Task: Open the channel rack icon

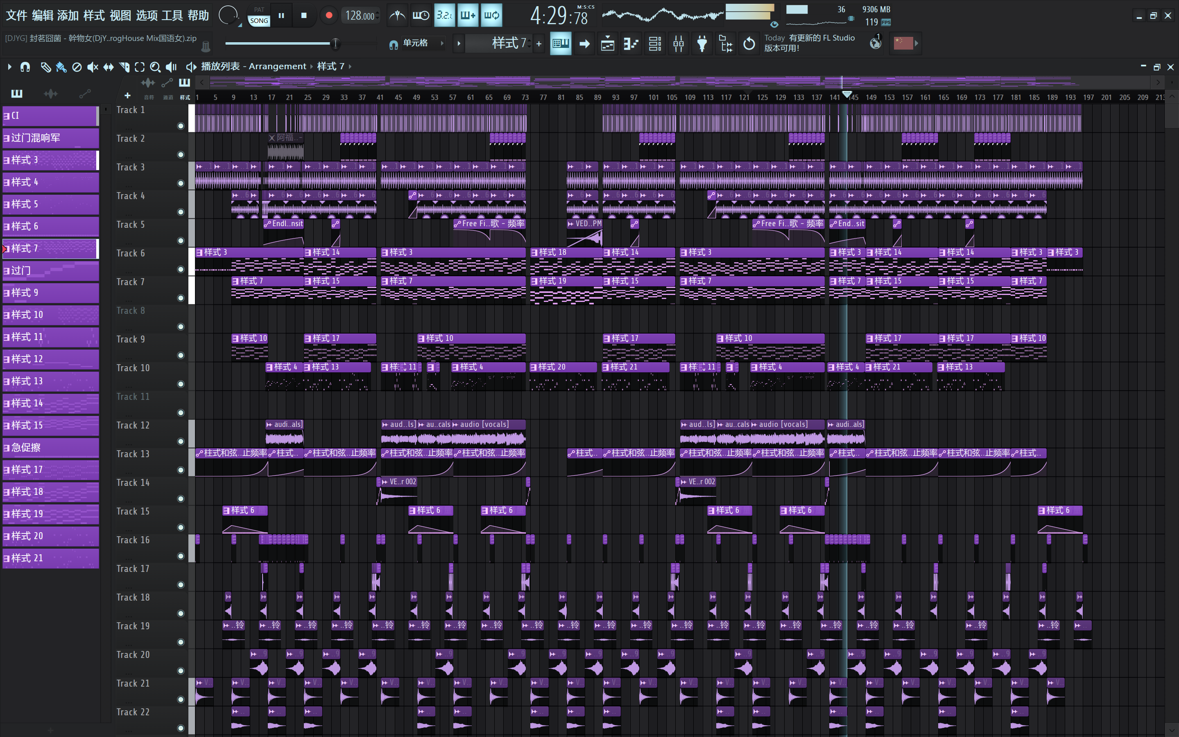Action: [655, 44]
